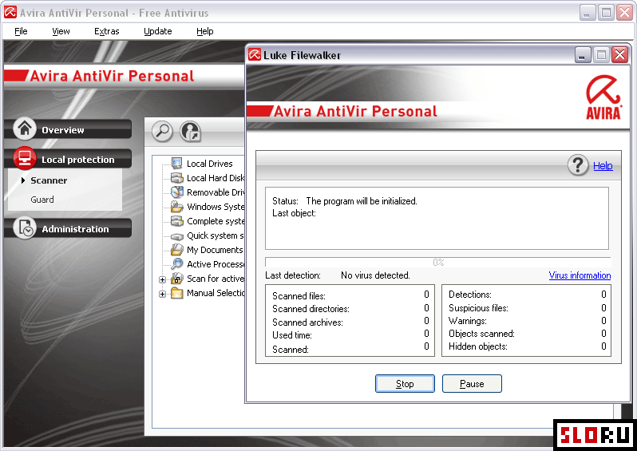Viewport: 637px width, 451px height.
Task: Select the Administration section
Action: pyautogui.click(x=69, y=228)
